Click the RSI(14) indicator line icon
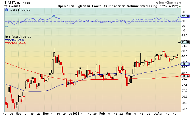The image size is (192, 116). click(x=7, y=10)
